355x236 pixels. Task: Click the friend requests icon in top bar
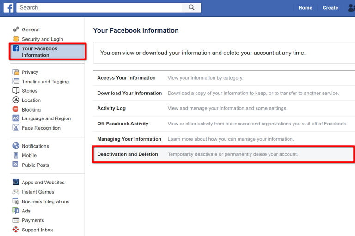point(351,8)
